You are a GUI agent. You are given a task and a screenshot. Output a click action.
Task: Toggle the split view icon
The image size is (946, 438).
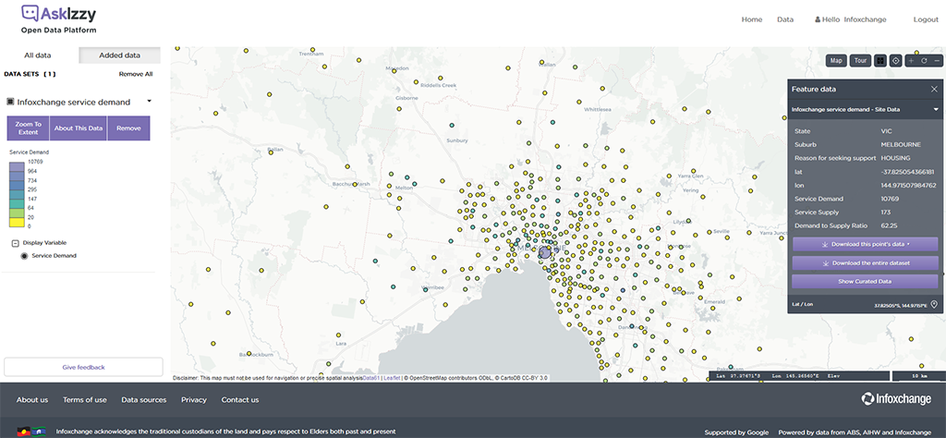[x=880, y=61]
